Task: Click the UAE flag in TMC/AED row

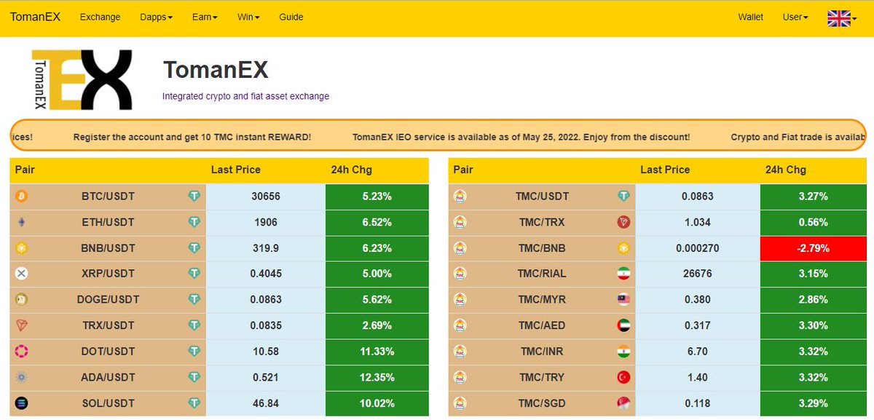Action: pos(623,325)
